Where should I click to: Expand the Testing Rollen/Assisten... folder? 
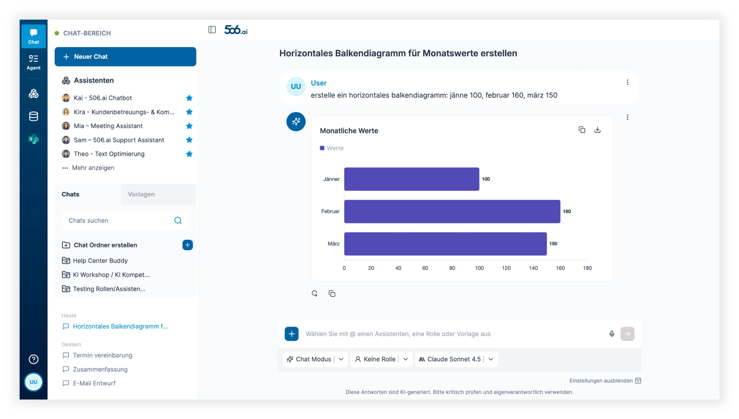point(103,289)
